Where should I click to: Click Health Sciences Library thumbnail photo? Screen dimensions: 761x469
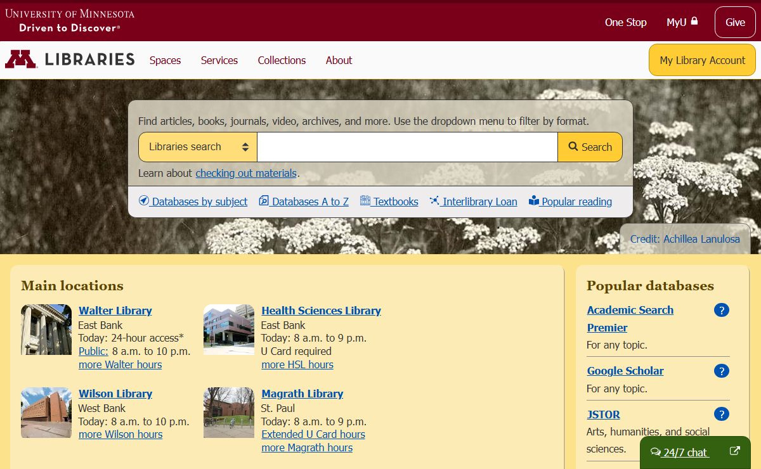(229, 330)
